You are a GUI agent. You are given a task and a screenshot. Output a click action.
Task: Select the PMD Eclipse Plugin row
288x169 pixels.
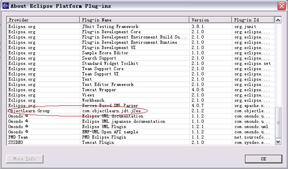point(141,137)
